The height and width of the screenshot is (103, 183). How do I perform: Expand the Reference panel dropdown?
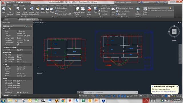coord(56,17)
